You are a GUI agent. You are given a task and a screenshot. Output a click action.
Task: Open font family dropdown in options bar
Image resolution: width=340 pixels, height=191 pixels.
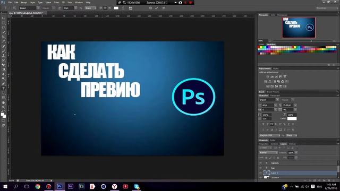click(38, 8)
